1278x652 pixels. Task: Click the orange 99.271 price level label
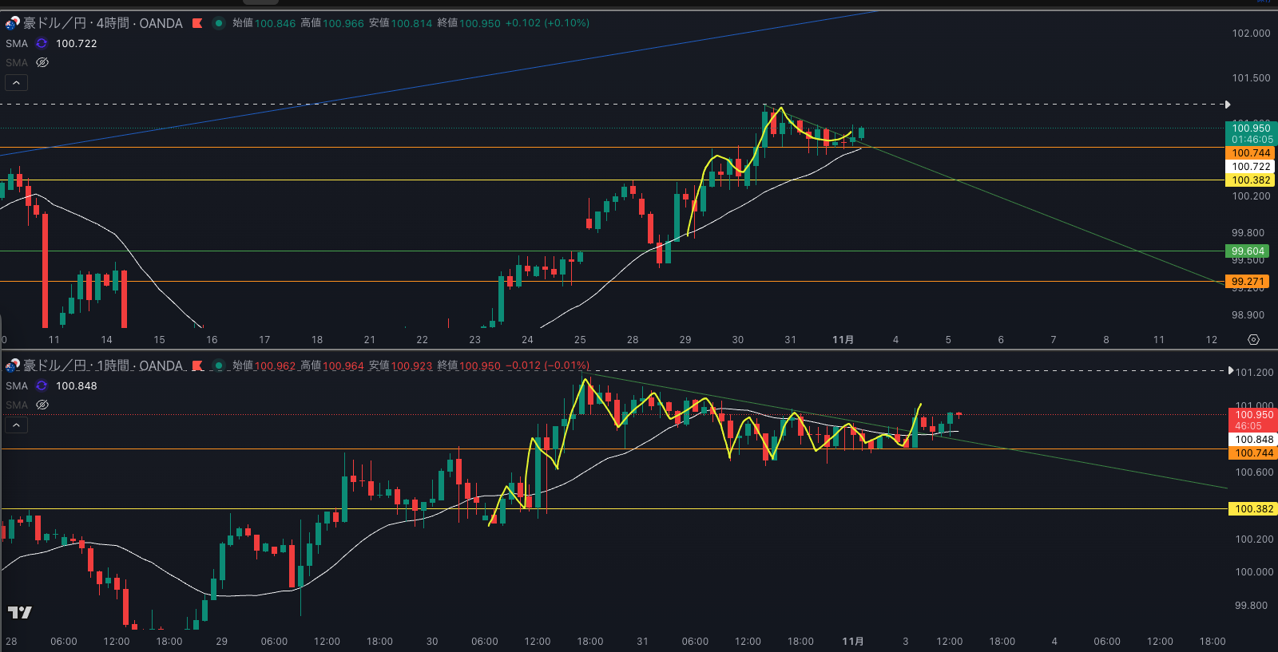[x=1247, y=282]
